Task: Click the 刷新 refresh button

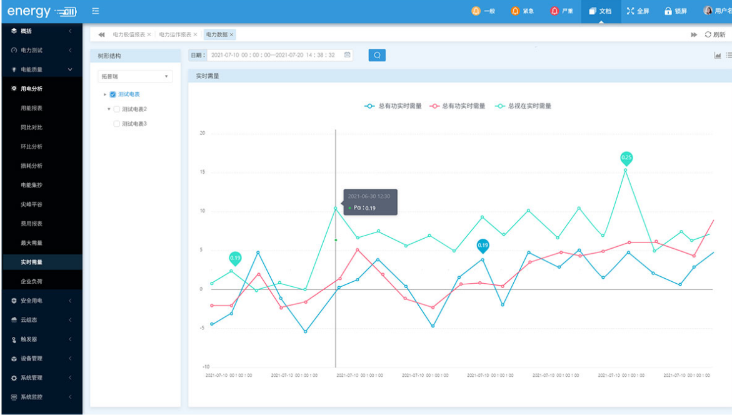Action: [x=715, y=35]
